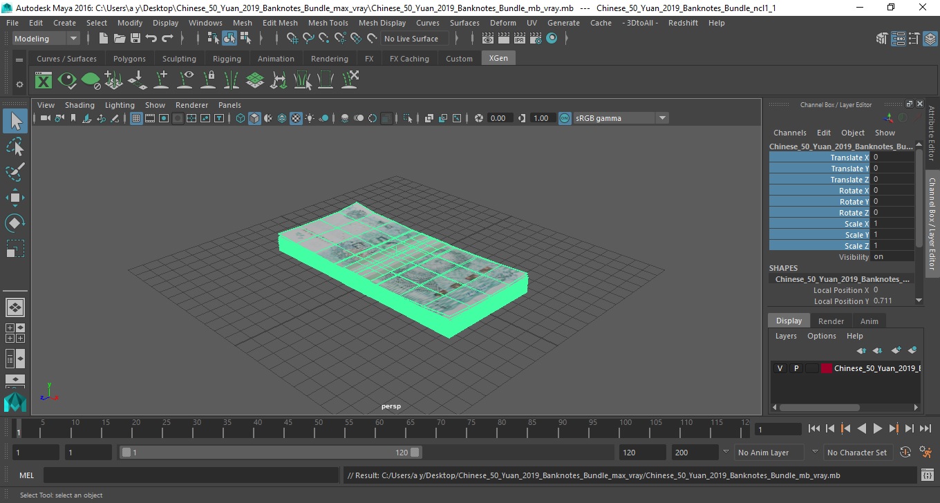Go to start of playback range

tap(814, 428)
